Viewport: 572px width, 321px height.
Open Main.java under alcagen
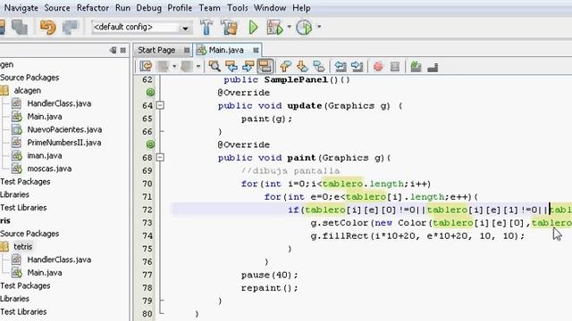(x=45, y=117)
